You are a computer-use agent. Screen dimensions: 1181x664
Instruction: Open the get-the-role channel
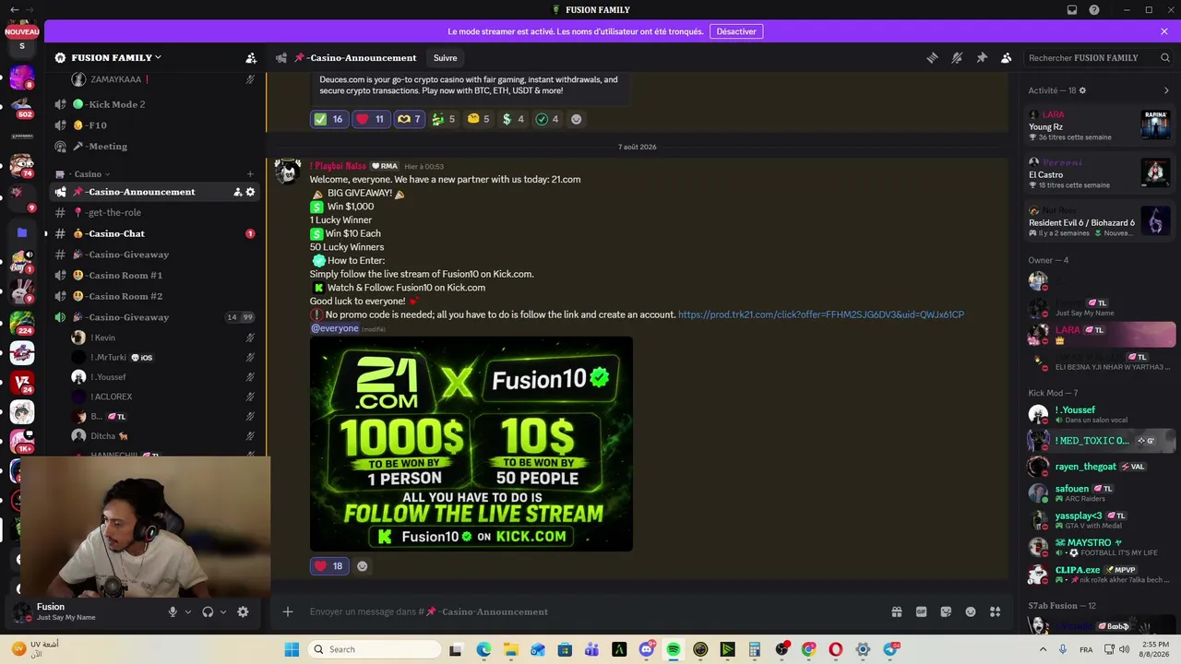click(154, 213)
